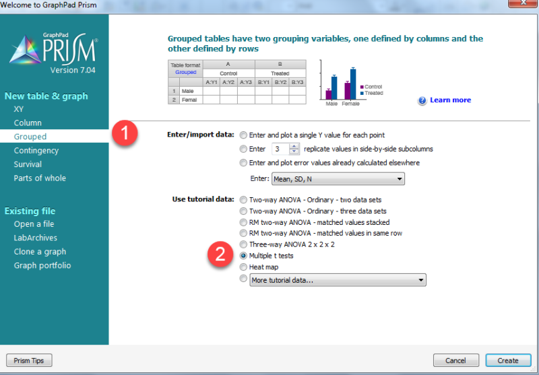
Task: Click the Create button
Action: click(x=508, y=361)
